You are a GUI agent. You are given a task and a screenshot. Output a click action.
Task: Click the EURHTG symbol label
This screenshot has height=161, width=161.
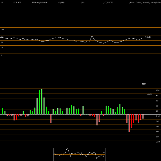(108, 3)
